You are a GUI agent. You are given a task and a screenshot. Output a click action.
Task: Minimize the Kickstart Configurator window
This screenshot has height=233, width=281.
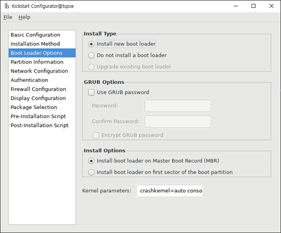[235, 6]
